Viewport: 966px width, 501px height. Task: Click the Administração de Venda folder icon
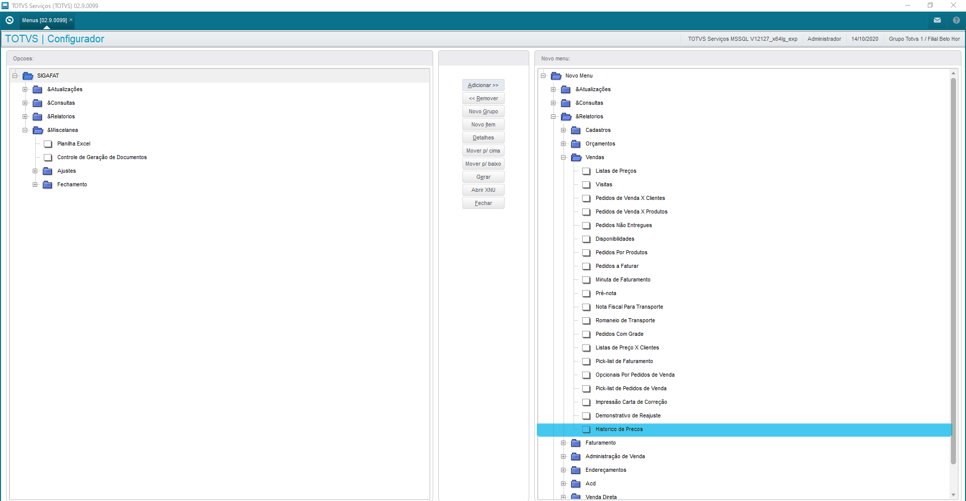[x=576, y=457]
